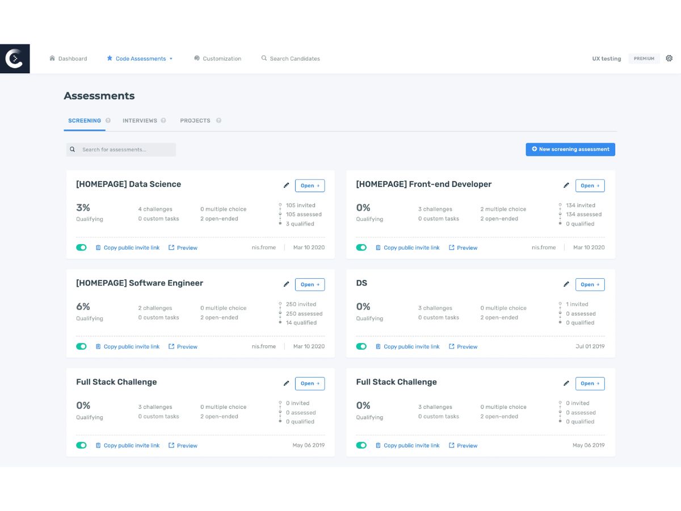Click help icon beside Projects tab
Image resolution: width=681 pixels, height=511 pixels.
click(218, 120)
